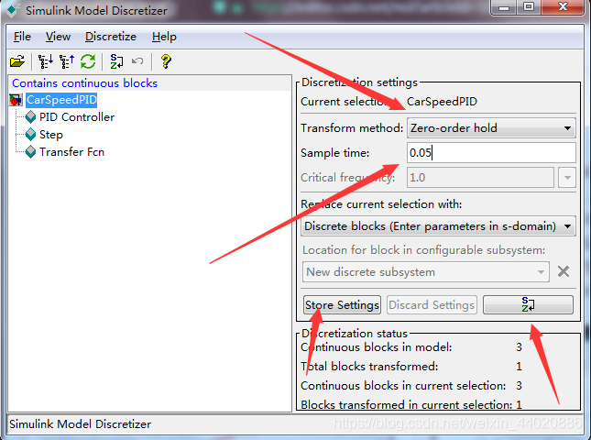Click the Discard Settings button
This screenshot has height=440, width=591.
432,304
